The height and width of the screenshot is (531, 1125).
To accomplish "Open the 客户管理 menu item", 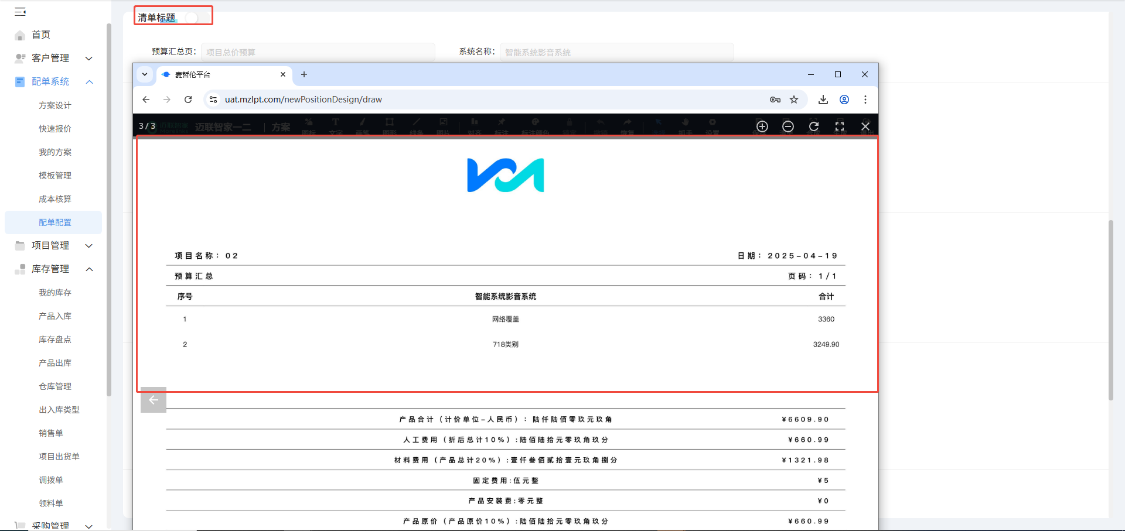I will 50,59.
